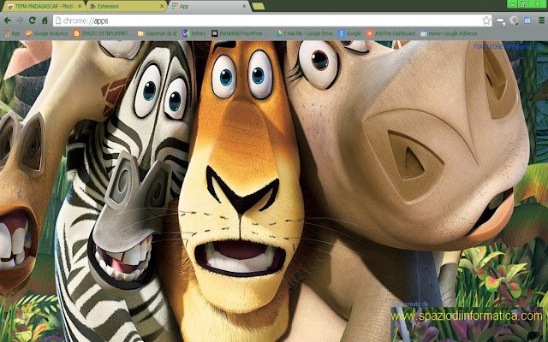
Task: Close the TEMA MADAGASCAR tab
Action: [x=80, y=6]
